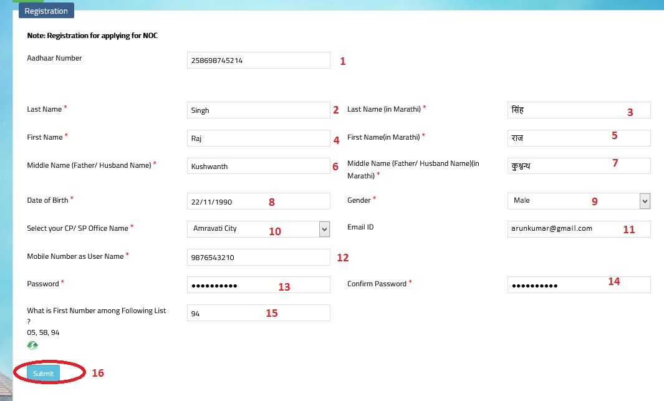Click the green captcha refresh icon
The image size is (664, 401).
32,345
